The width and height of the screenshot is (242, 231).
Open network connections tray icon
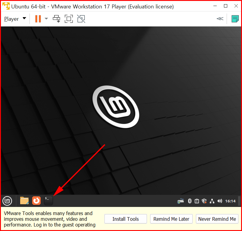(x=212, y=201)
